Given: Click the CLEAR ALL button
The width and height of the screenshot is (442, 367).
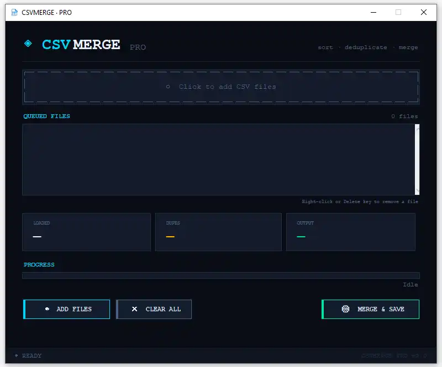Looking at the screenshot, I should pos(154,309).
